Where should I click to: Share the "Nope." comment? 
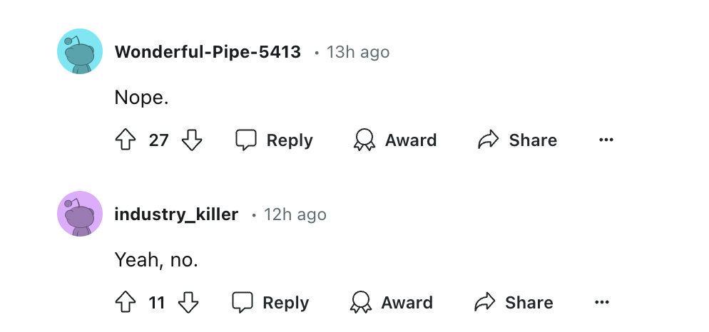point(517,140)
